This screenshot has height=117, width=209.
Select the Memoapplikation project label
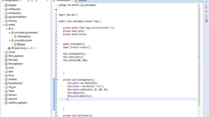coord(16,64)
